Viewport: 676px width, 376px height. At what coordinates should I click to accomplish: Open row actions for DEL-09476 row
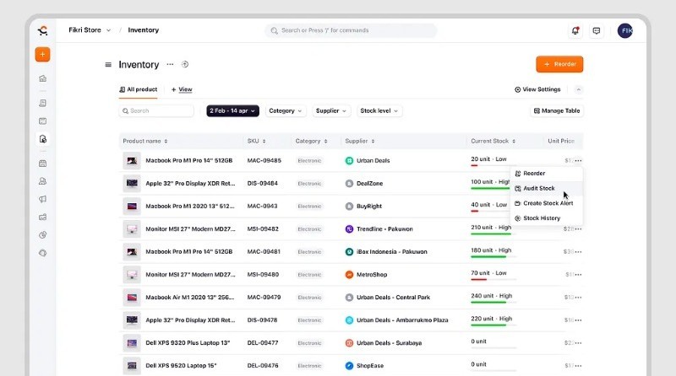(578, 366)
